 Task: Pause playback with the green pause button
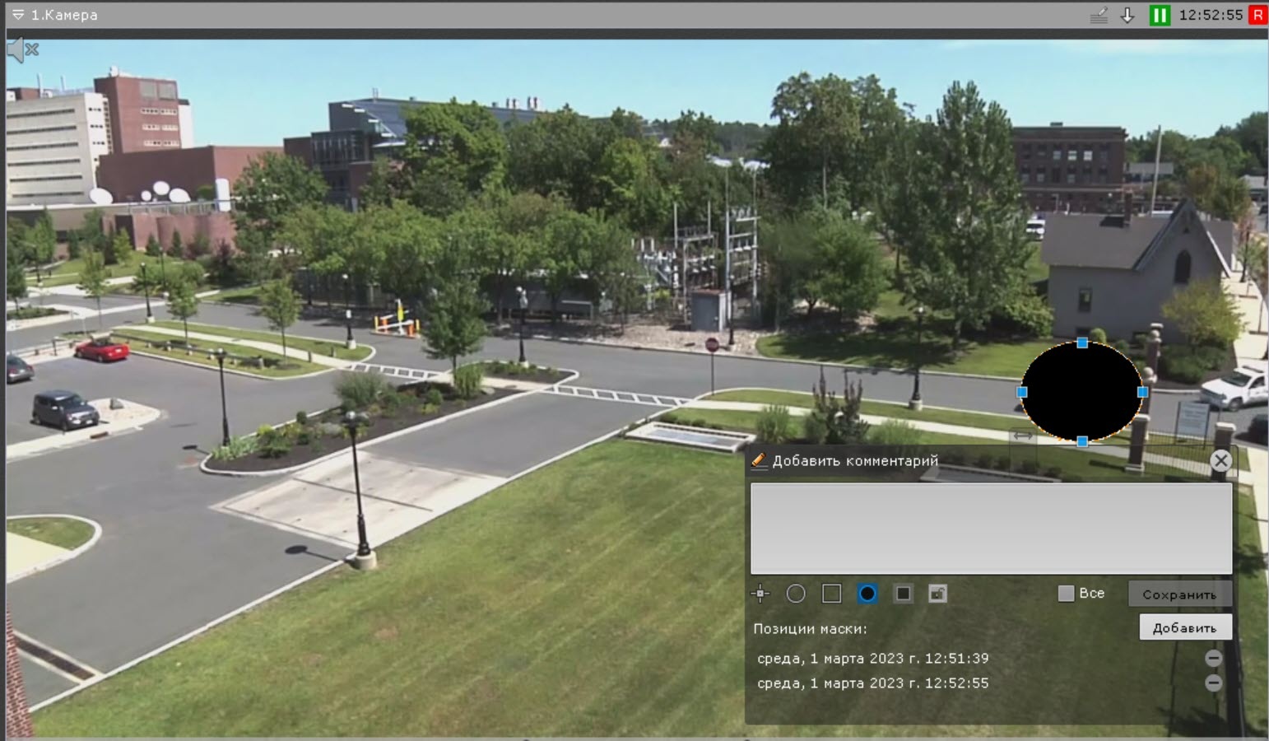pyautogui.click(x=1160, y=15)
